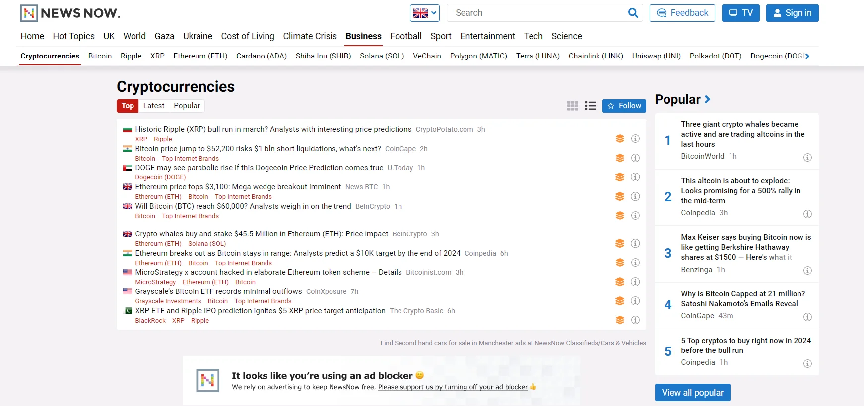Image resolution: width=864 pixels, height=406 pixels.
Task: Go to the Bitcoin subtopic
Action: 100,56
